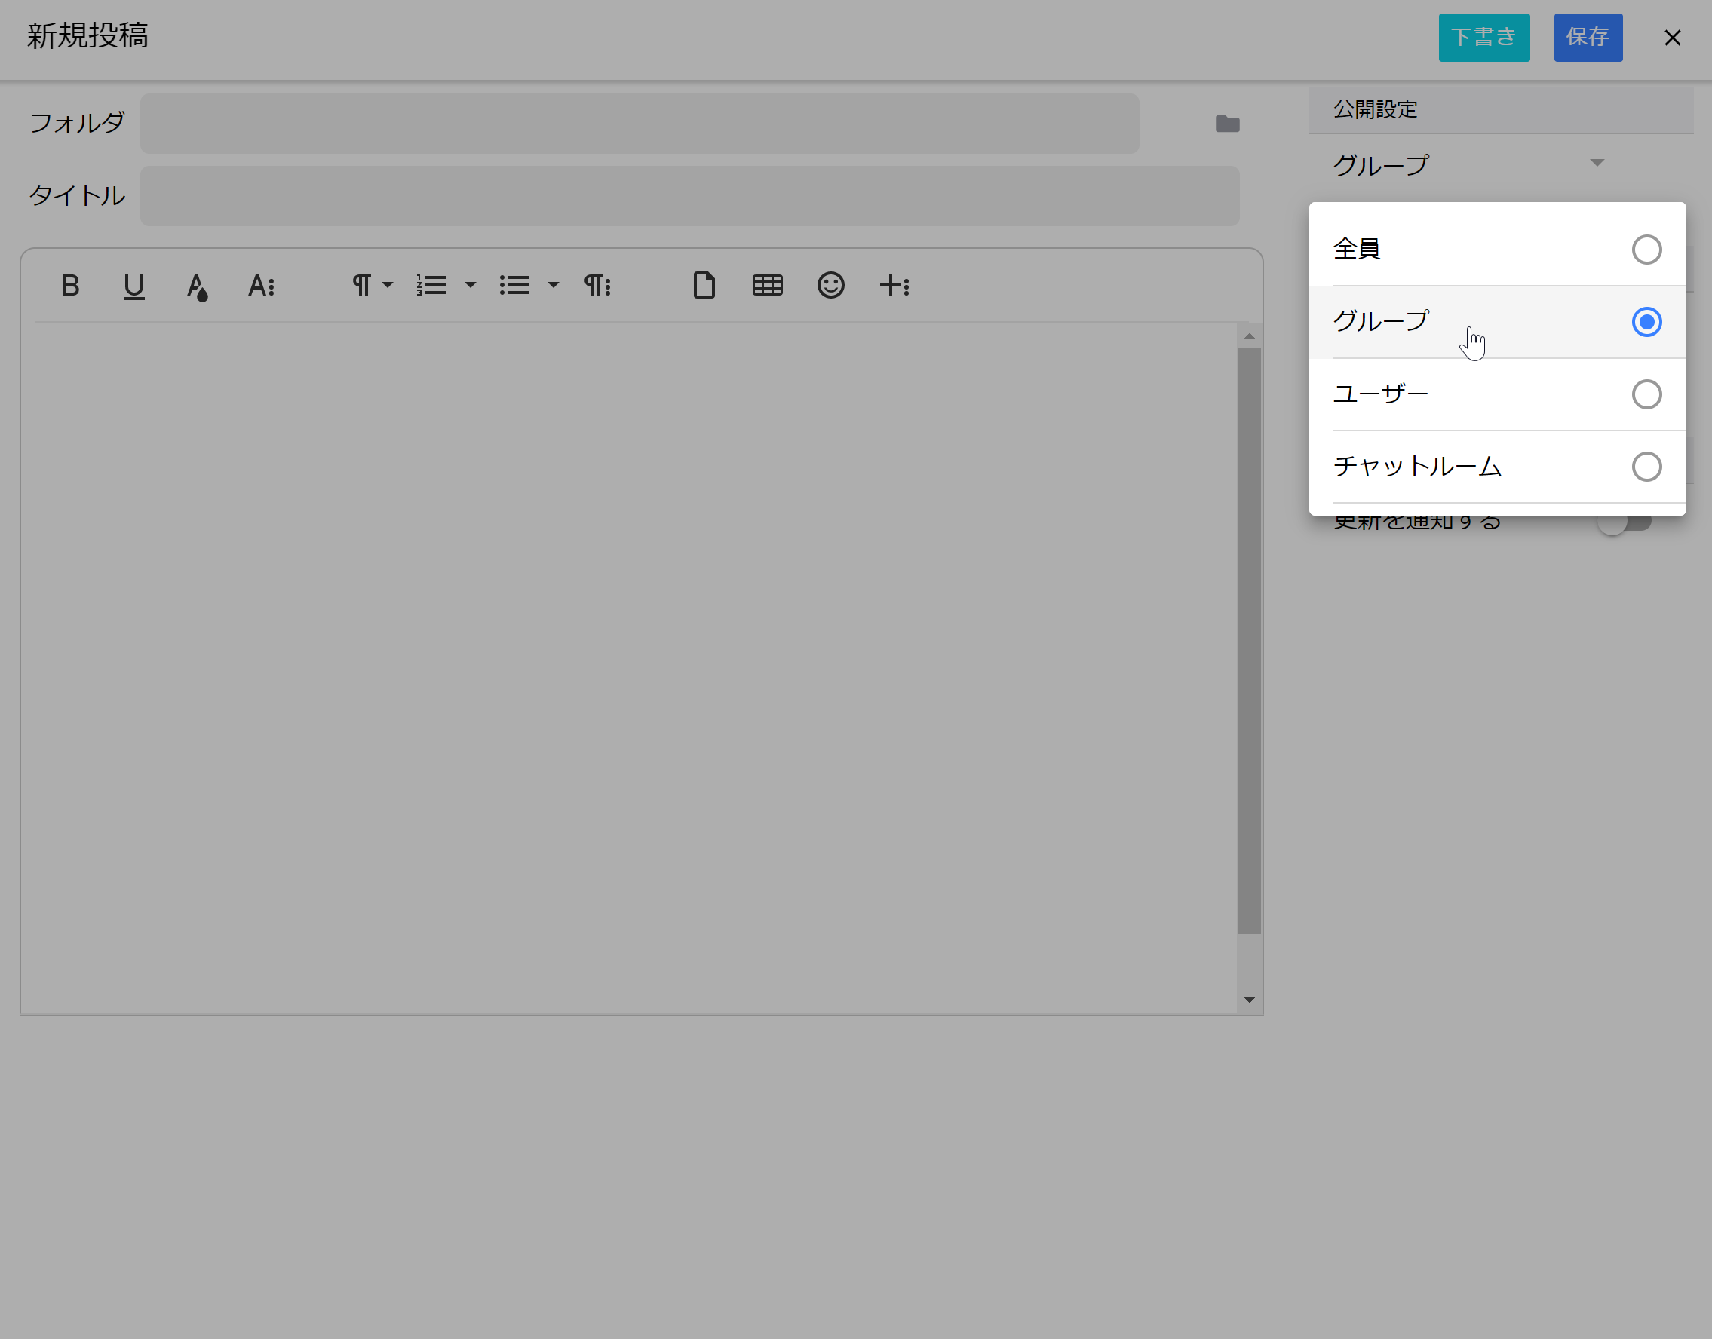
Task: Open the text color picker icon
Action: click(x=197, y=287)
